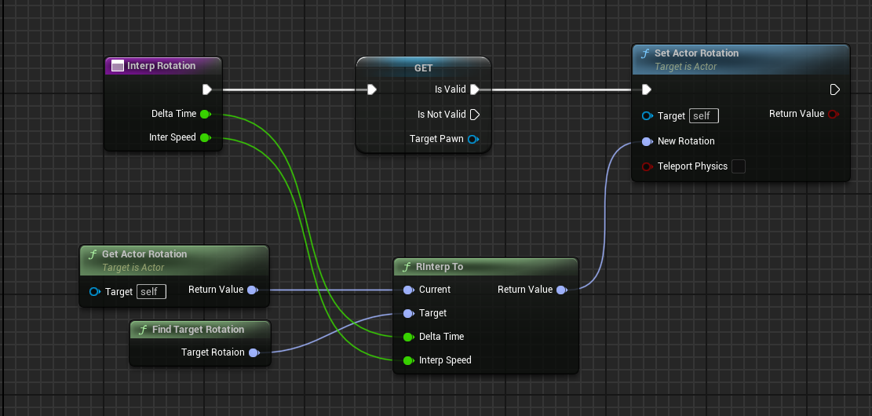Image resolution: width=872 pixels, height=416 pixels.
Task: Click the Inter Speed output pin
Action: pyautogui.click(x=205, y=138)
